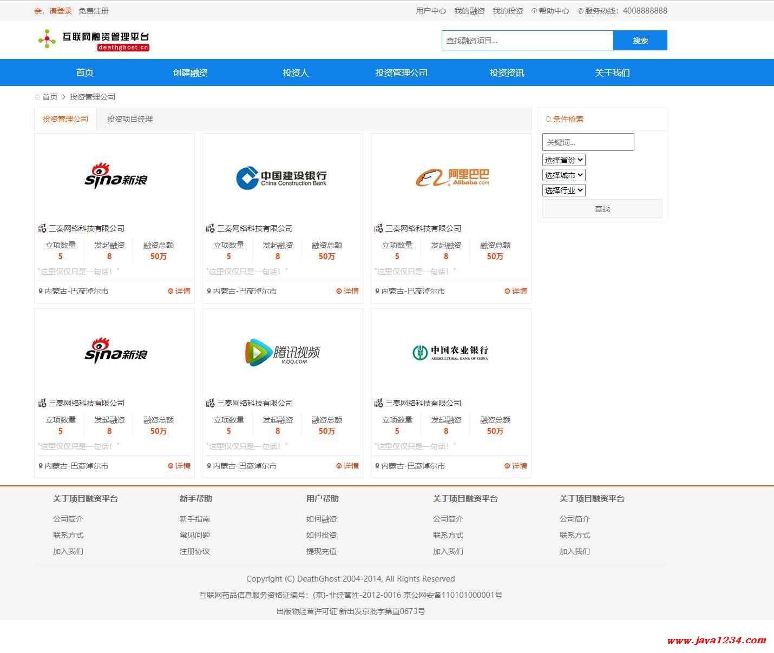774x653 pixels.
Task: Click the home icon in the breadcrumb
Action: (x=37, y=97)
